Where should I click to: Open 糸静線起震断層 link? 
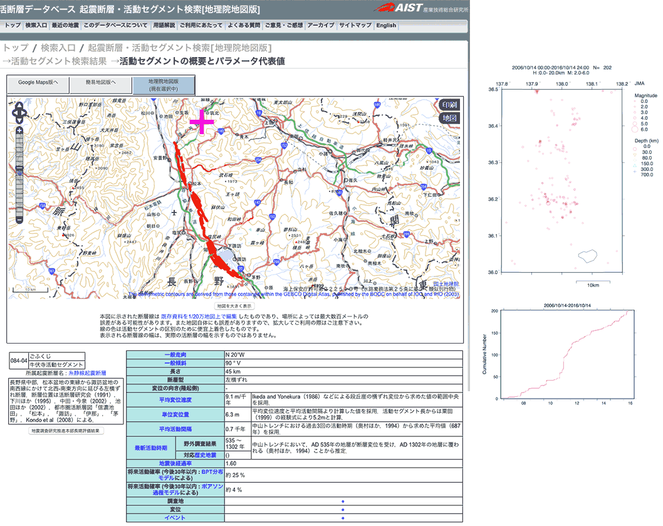coord(91,372)
